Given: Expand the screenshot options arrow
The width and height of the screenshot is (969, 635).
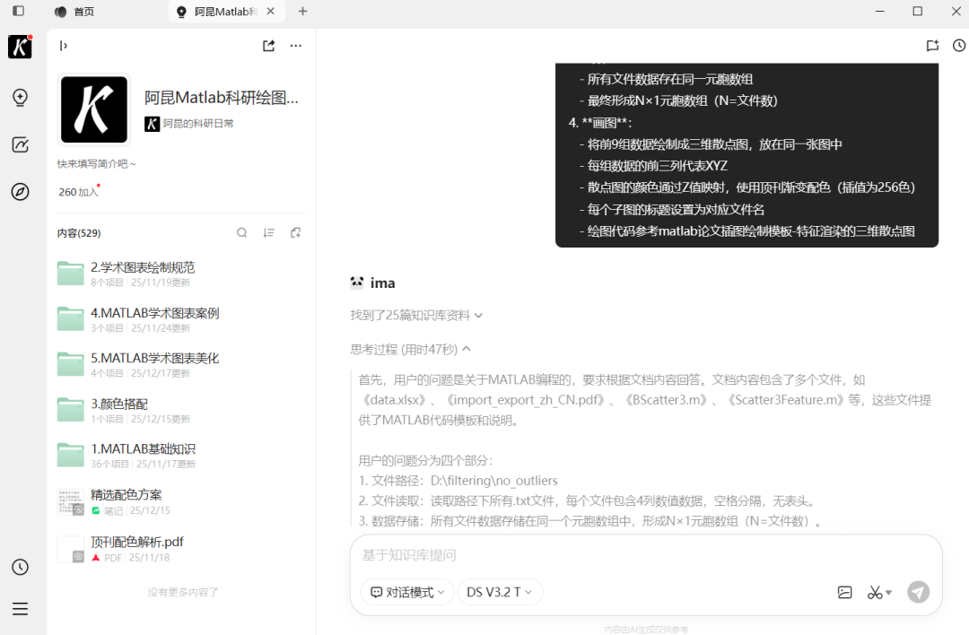Looking at the screenshot, I should 888,593.
